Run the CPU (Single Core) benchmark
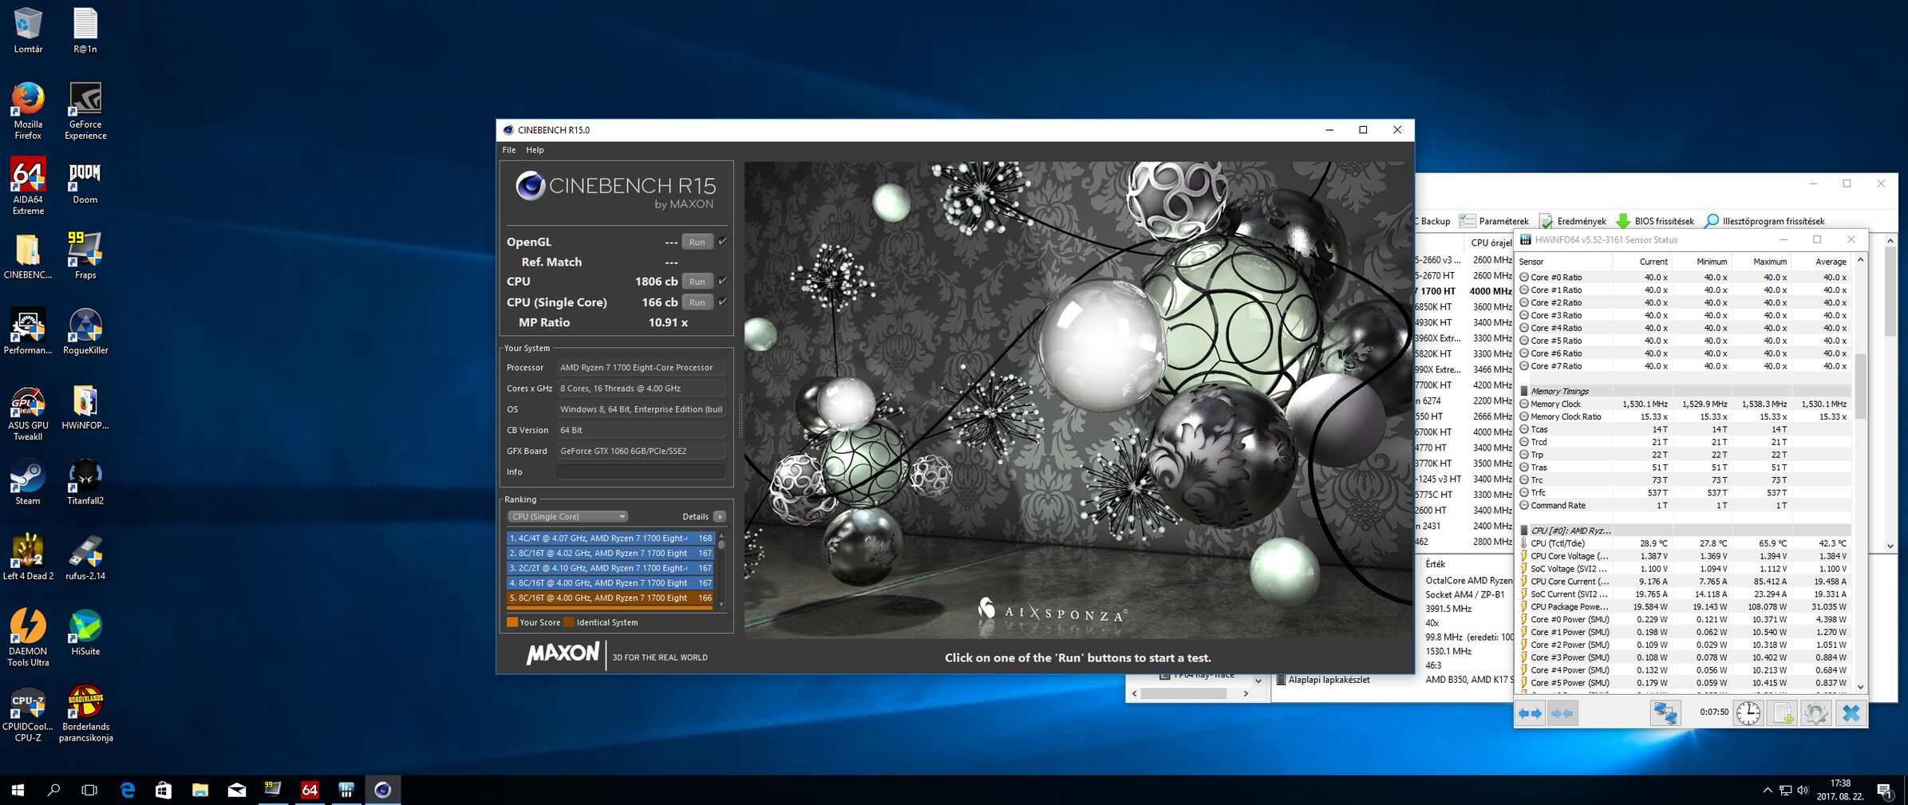This screenshot has width=1908, height=805. point(697,302)
